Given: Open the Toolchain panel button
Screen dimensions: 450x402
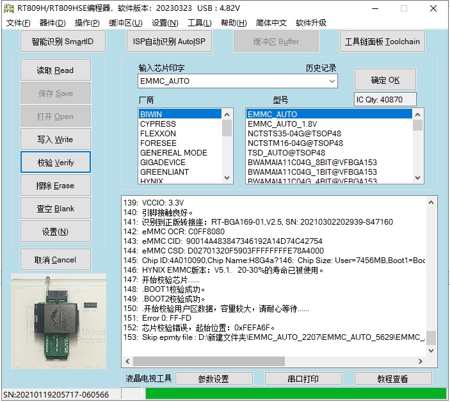Looking at the screenshot, I should point(382,42).
